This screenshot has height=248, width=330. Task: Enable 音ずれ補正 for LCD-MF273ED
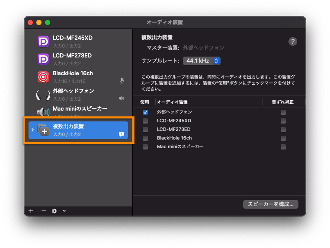[283, 130]
